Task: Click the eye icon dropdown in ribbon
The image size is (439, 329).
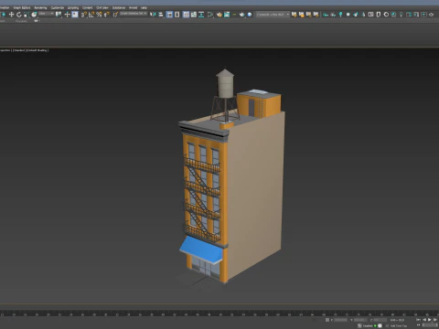Action: pos(37,21)
